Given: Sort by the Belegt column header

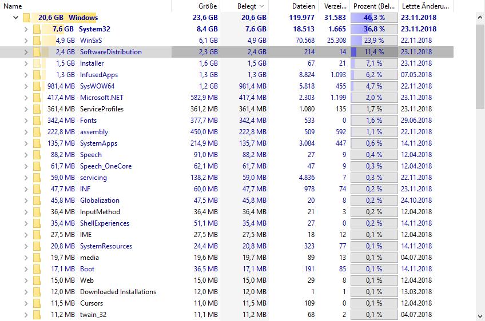Looking at the screenshot, I should pos(244,6).
